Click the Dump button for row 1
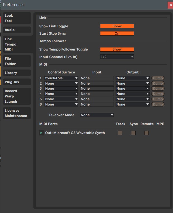Viewport: 173px width, 213px height. point(158,78)
